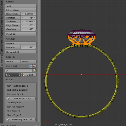Increase the Thickness 0.0001 value

(x=34, y=21)
